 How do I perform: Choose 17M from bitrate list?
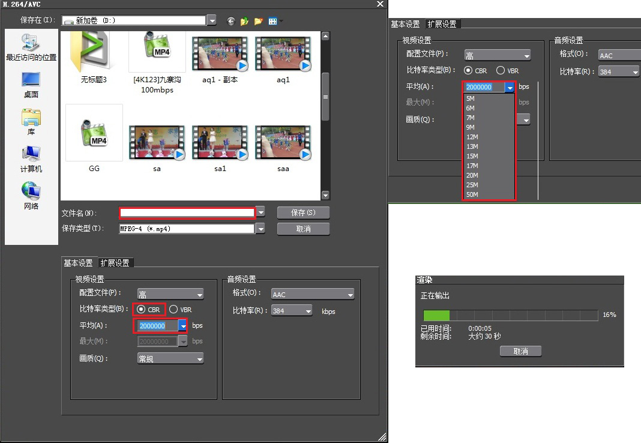[489, 166]
